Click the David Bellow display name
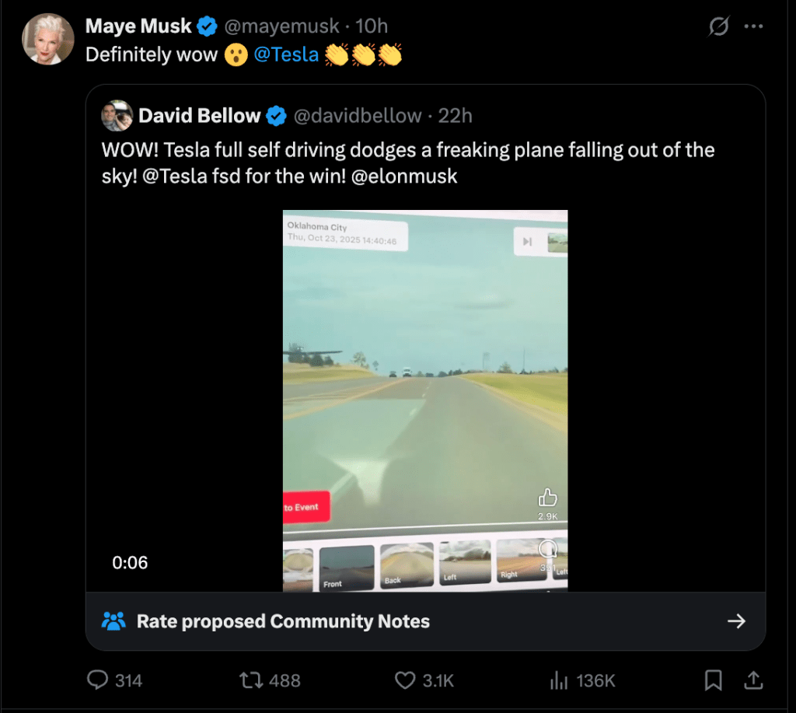The height and width of the screenshot is (713, 796). point(199,116)
